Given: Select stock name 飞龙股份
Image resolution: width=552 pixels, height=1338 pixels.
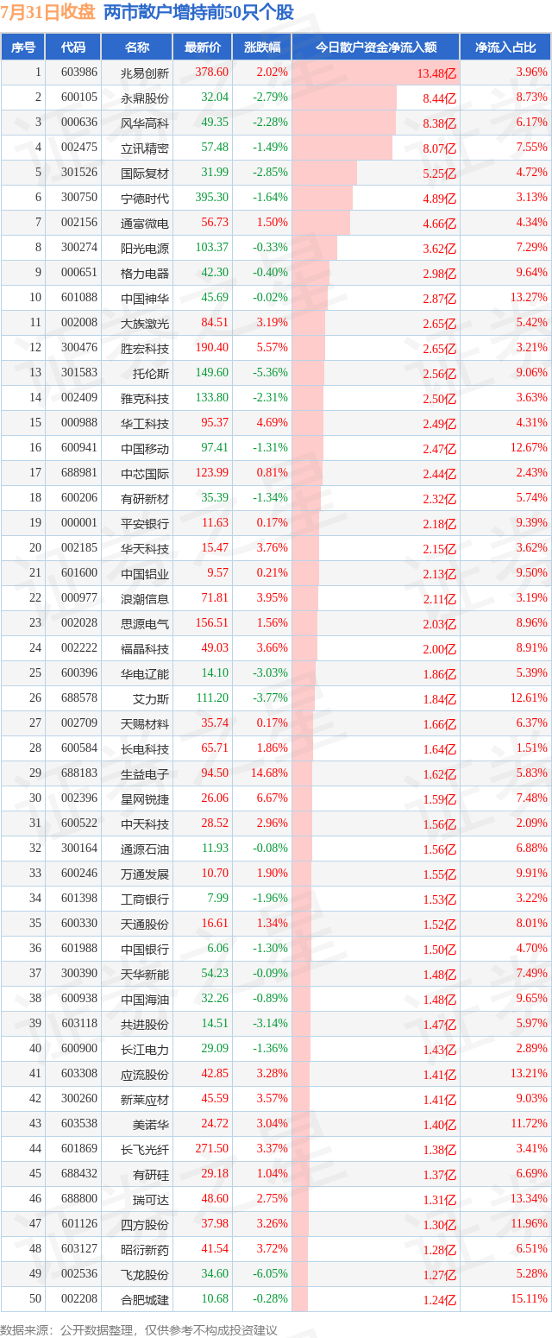Looking at the screenshot, I should coord(145,1275).
